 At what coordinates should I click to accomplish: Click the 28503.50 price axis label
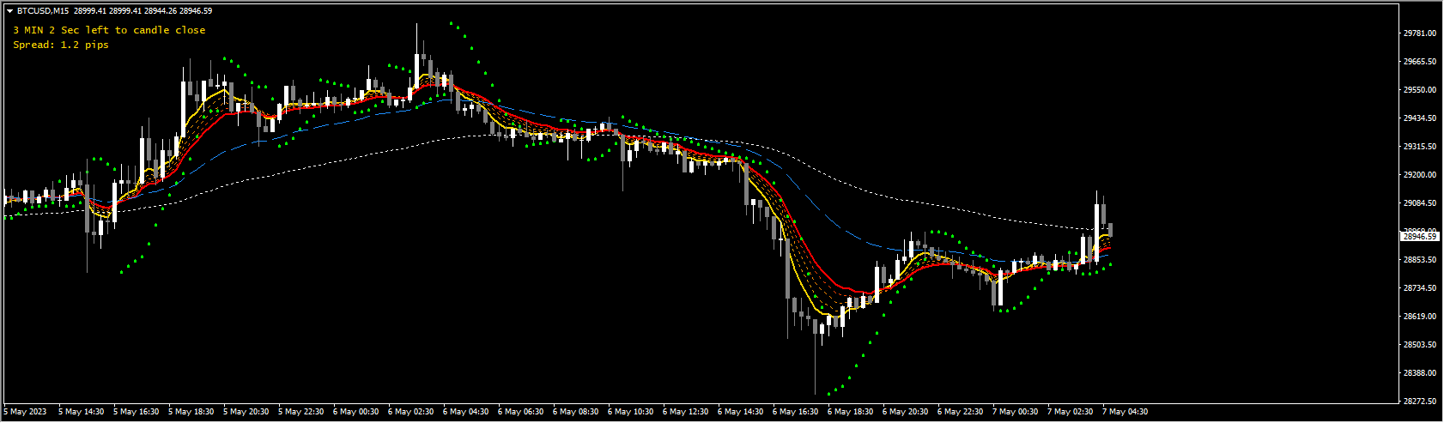tap(1420, 345)
